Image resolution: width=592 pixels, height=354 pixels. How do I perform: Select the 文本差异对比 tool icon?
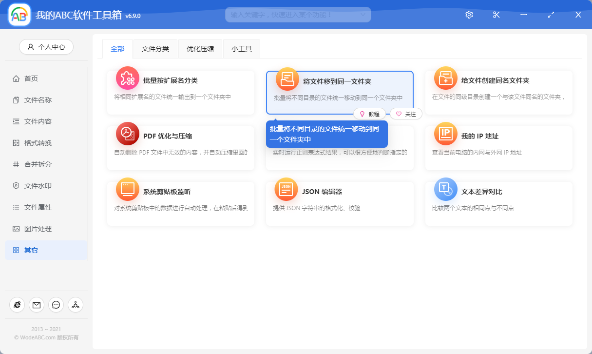click(445, 189)
